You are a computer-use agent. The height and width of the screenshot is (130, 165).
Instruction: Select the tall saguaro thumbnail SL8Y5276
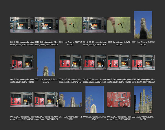pos(143,25)
